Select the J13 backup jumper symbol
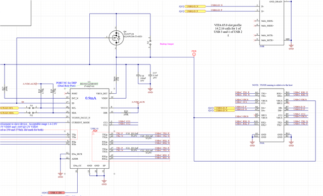Image resolution: width=323 pixels, height=196 pixels. [150, 42]
